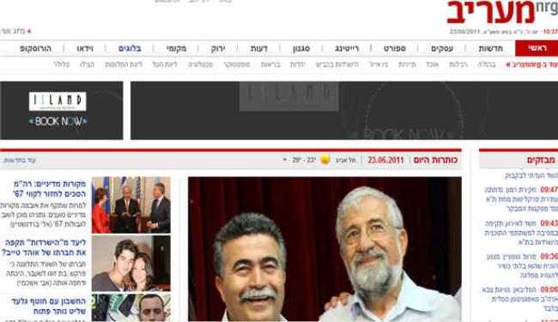
Task: Open the הורוסקופ horoscope section
Action: pos(35,48)
